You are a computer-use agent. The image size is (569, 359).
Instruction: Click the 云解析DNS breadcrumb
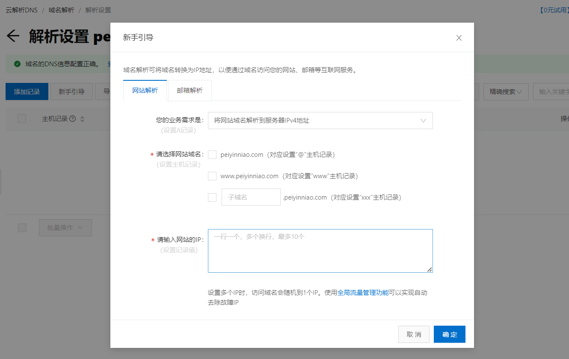(x=21, y=9)
